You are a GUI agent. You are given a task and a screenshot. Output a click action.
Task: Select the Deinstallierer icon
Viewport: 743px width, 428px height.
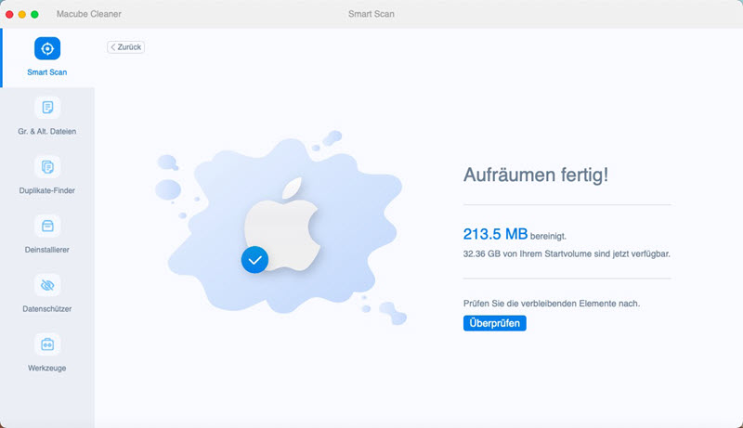47,226
